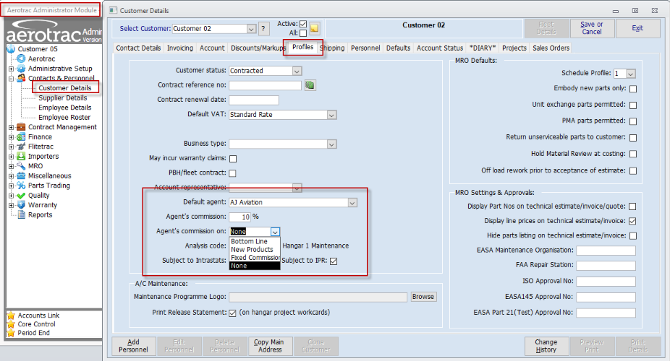670x361 pixels.
Task: Open the Default agent dropdown
Action: [352, 203]
